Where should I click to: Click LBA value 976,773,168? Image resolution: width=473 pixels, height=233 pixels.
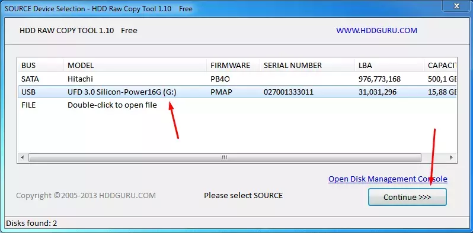pos(379,79)
